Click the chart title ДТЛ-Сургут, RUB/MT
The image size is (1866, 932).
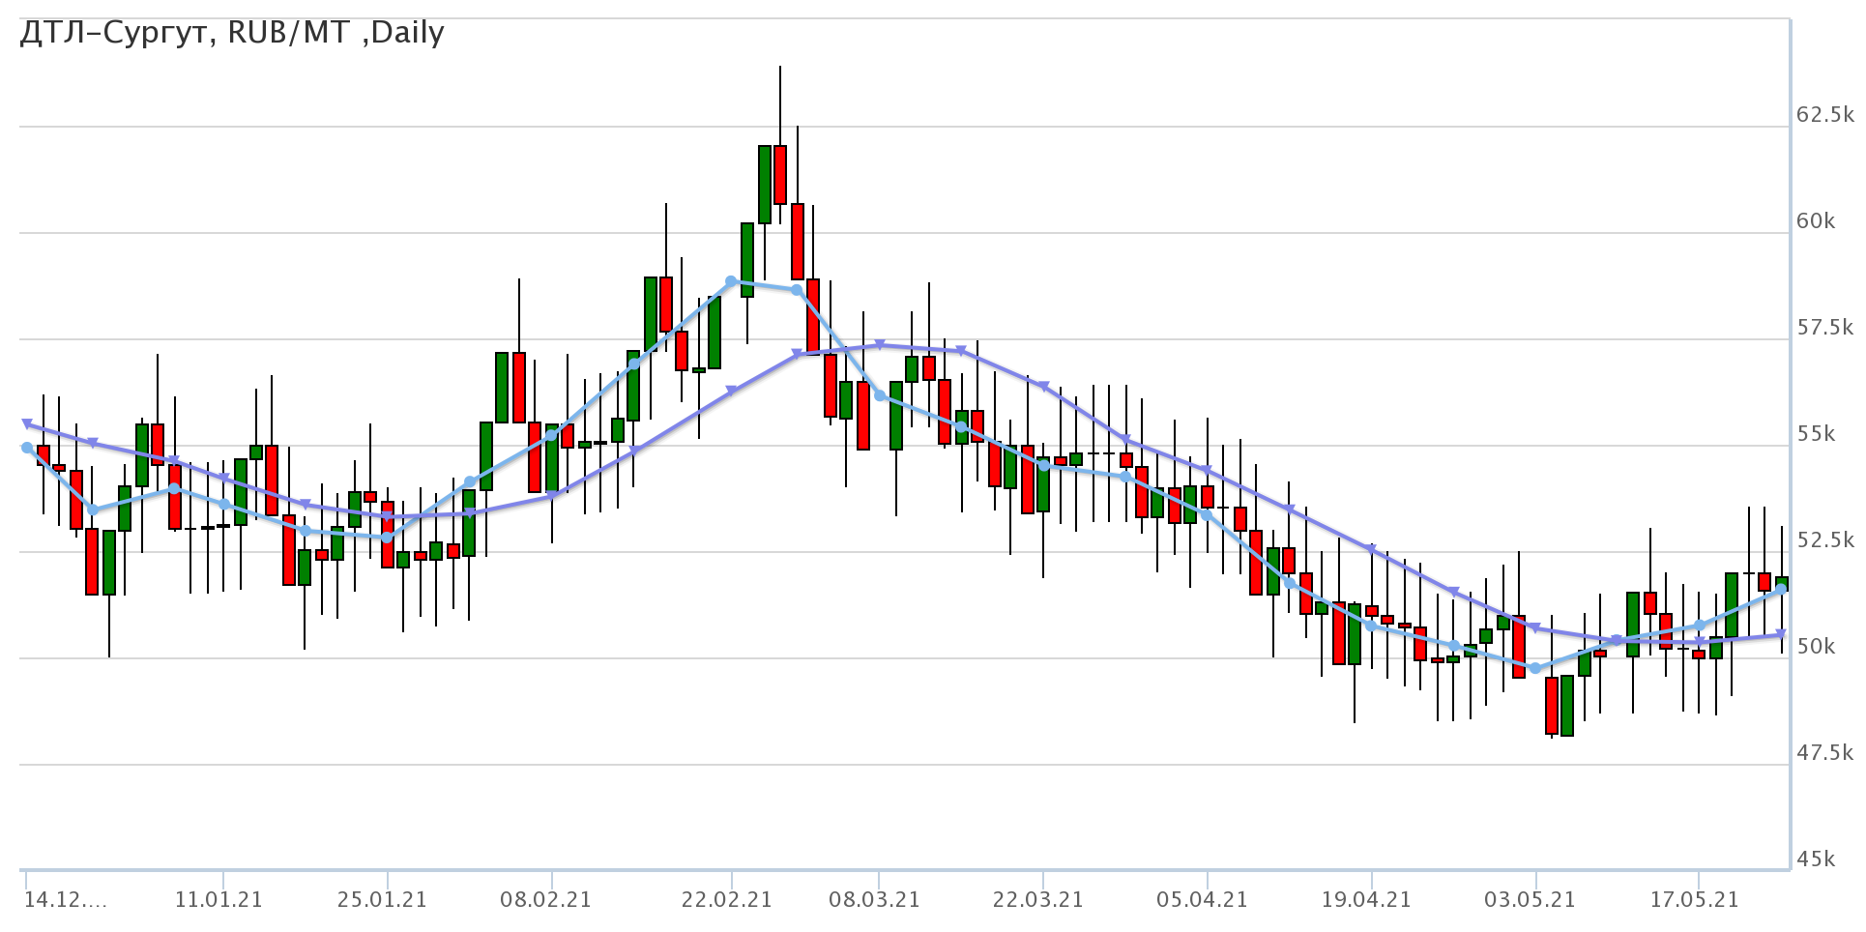click(x=232, y=33)
